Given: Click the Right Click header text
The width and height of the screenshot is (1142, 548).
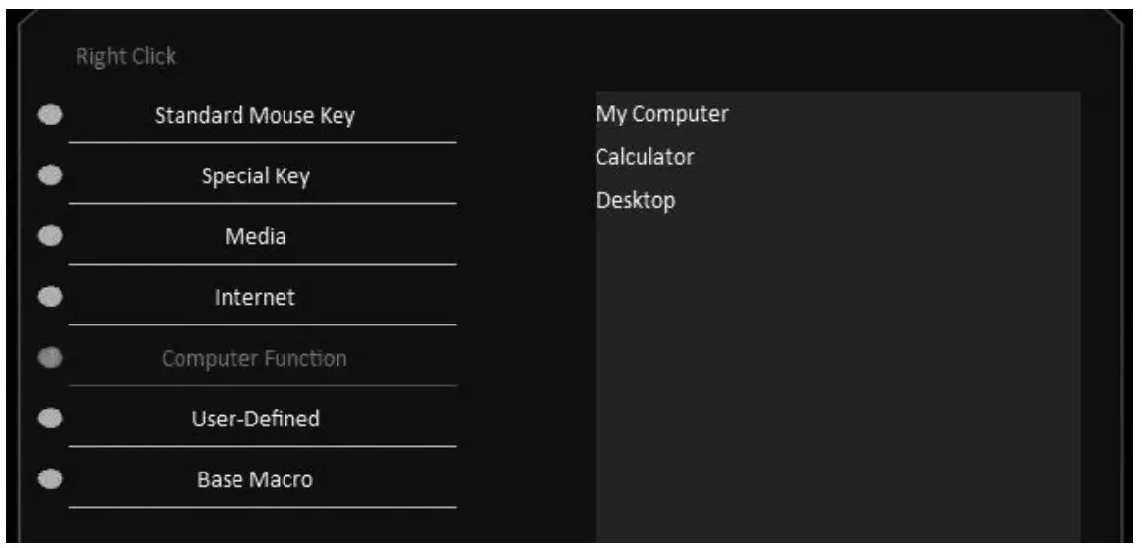Looking at the screenshot, I should [126, 56].
